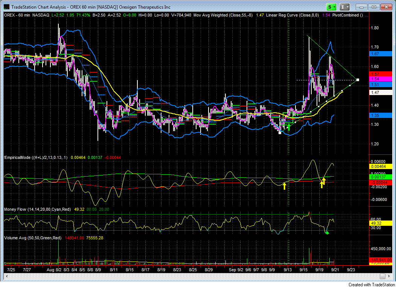Click the TradeStation chart icon in title bar
Screen dimensions: 396x287
(6, 7)
